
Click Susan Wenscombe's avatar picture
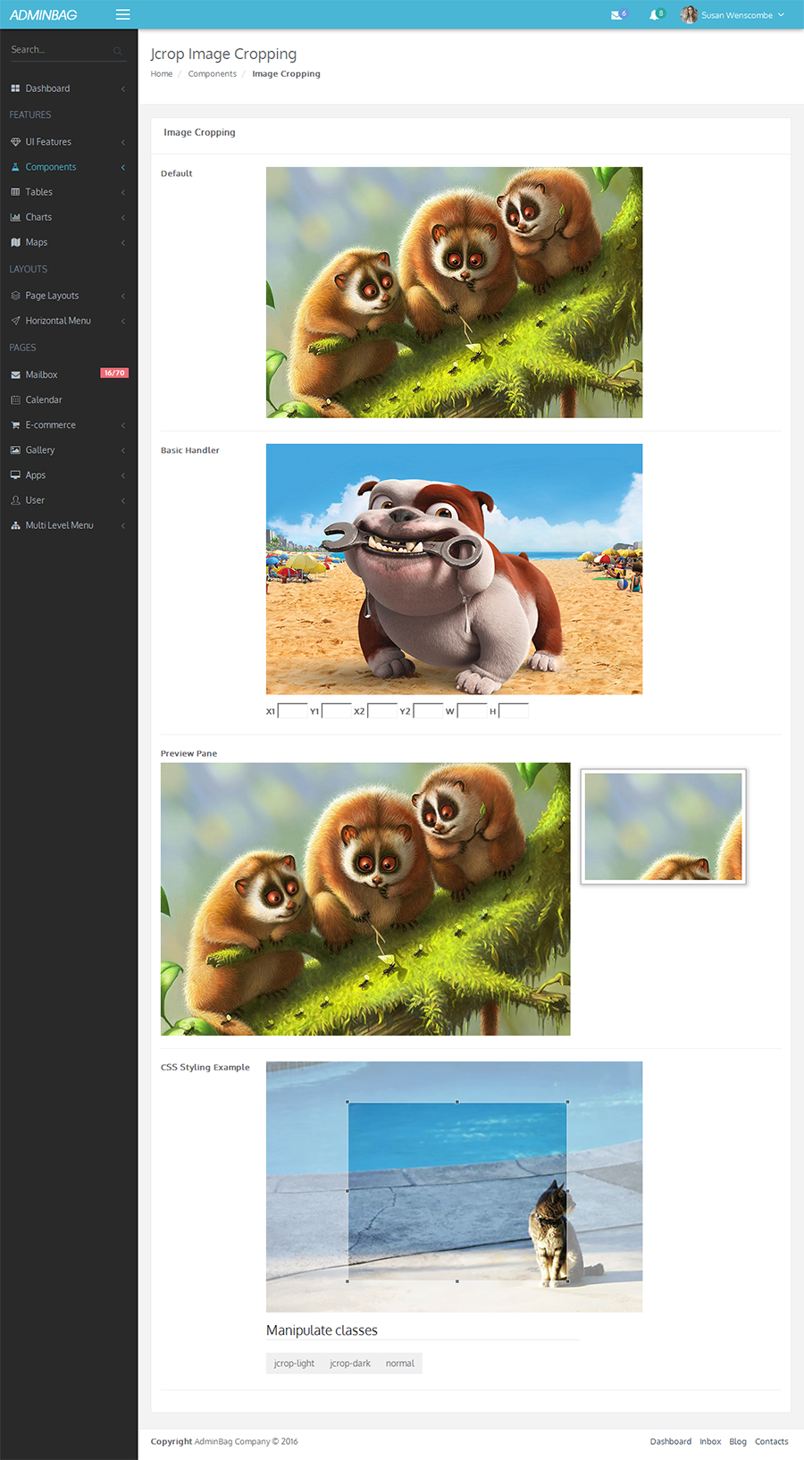pyautogui.click(x=689, y=14)
